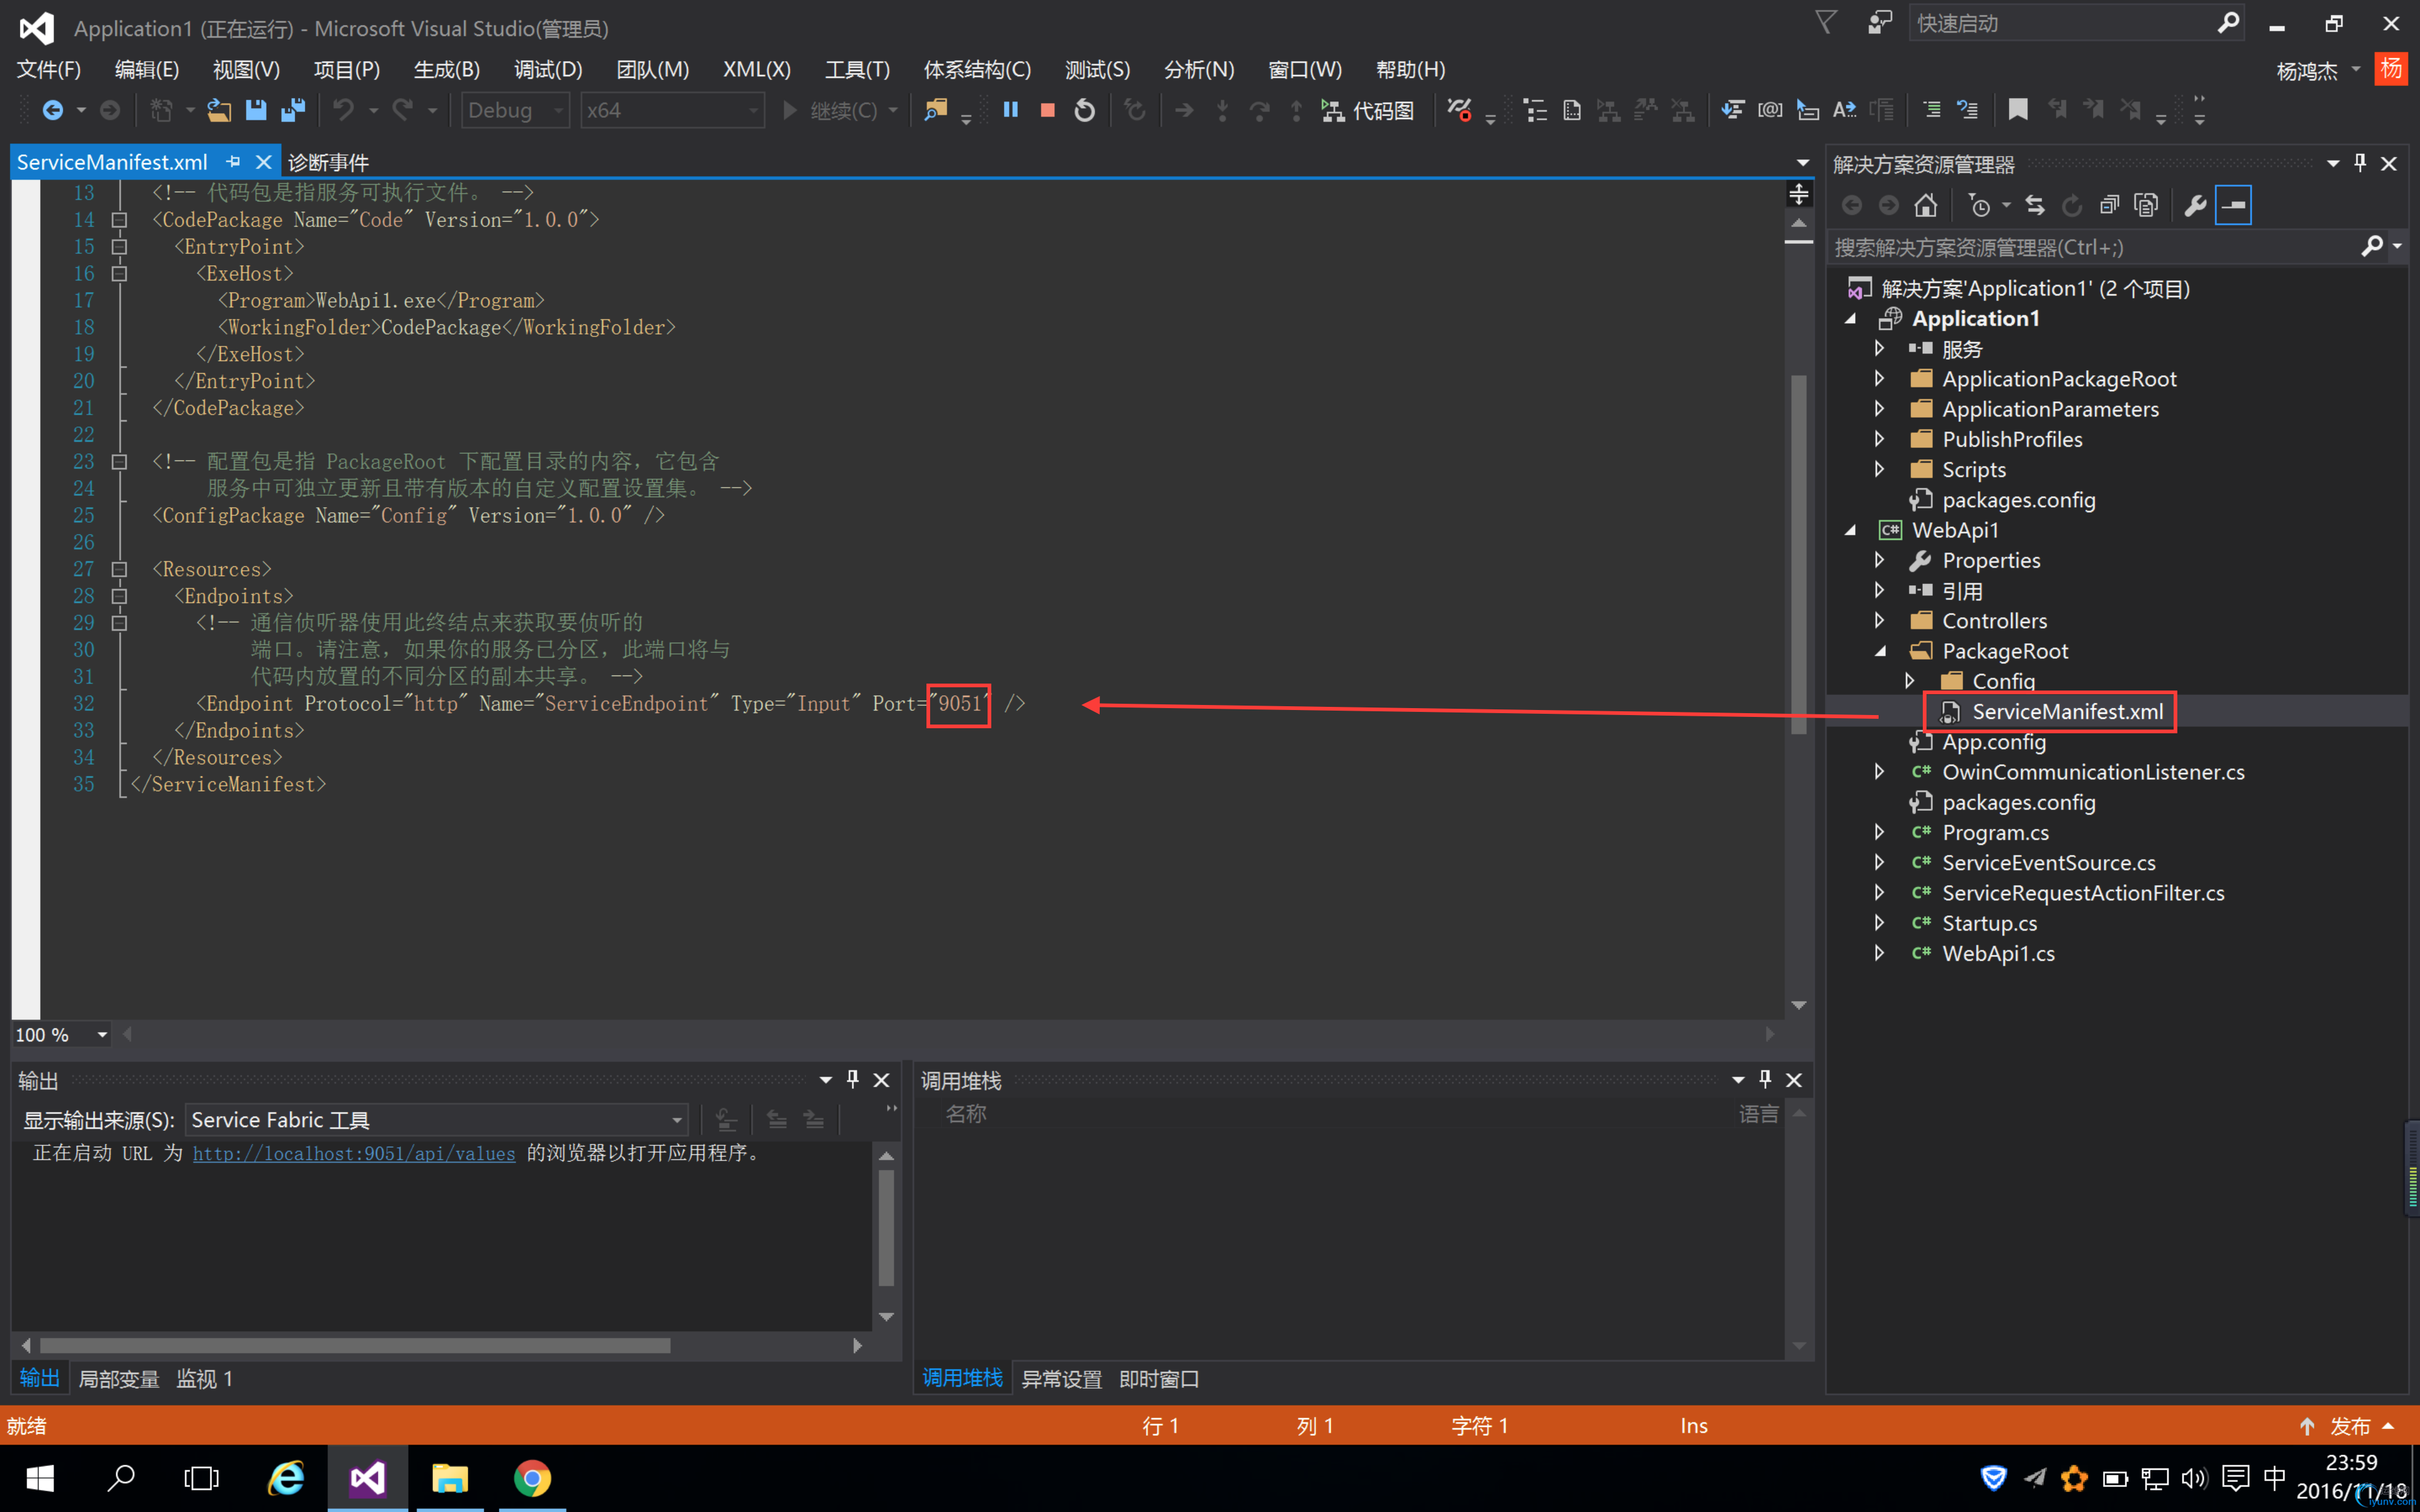Stop debugging with the red square
2420x1512 pixels.
click(x=1047, y=110)
